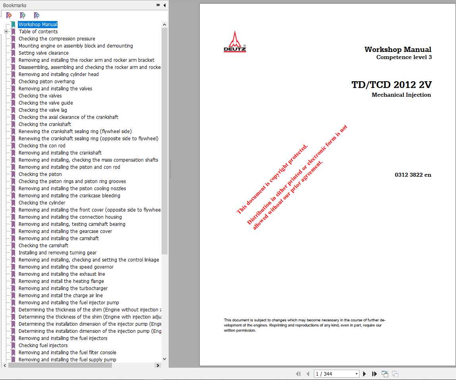Open Renewing crankshaft sealing ring (flywheel side)
The image size is (456, 380).
(x=75, y=131)
